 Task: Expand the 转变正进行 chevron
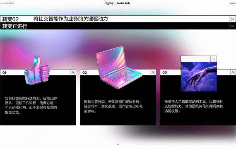232,26
